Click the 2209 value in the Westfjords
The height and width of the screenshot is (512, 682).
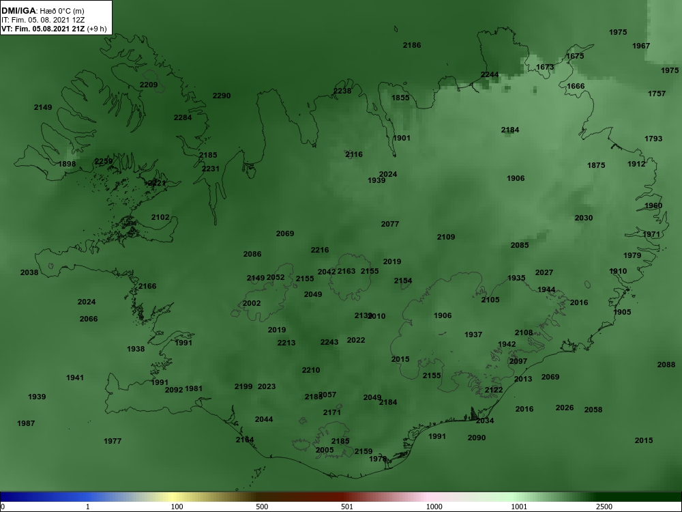(149, 85)
